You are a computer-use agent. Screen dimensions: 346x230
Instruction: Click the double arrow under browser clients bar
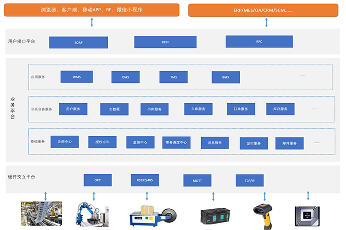(92, 22)
